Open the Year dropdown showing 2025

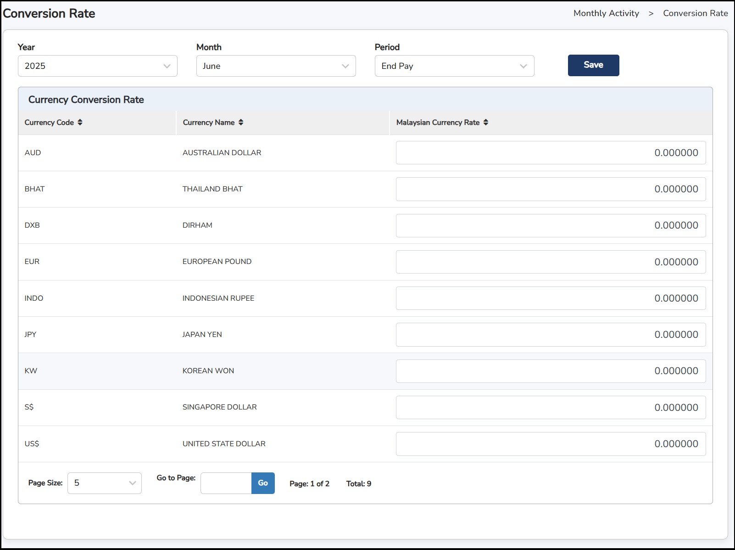tap(97, 66)
